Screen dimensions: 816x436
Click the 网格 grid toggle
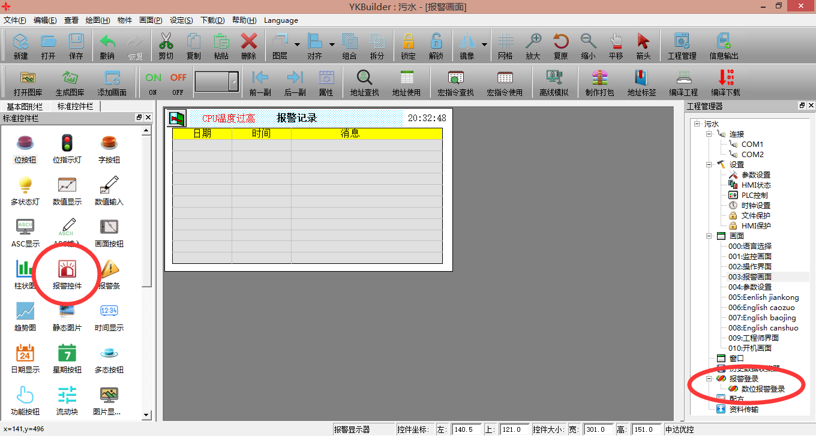505,46
